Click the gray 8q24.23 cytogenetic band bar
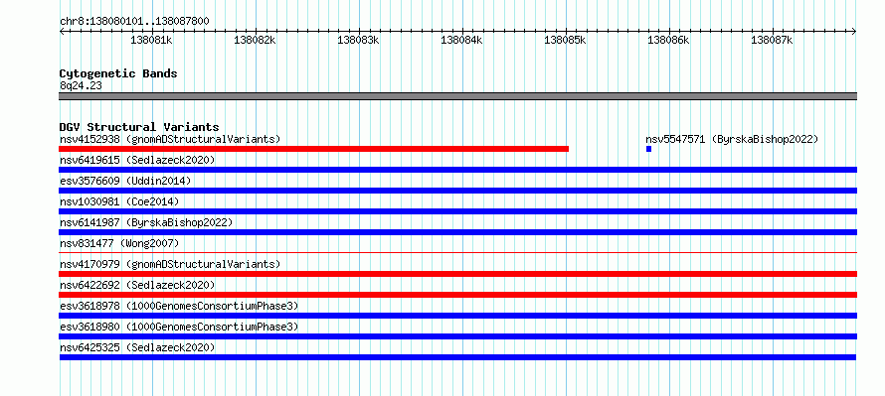The height and width of the screenshot is (396, 885). 457,96
